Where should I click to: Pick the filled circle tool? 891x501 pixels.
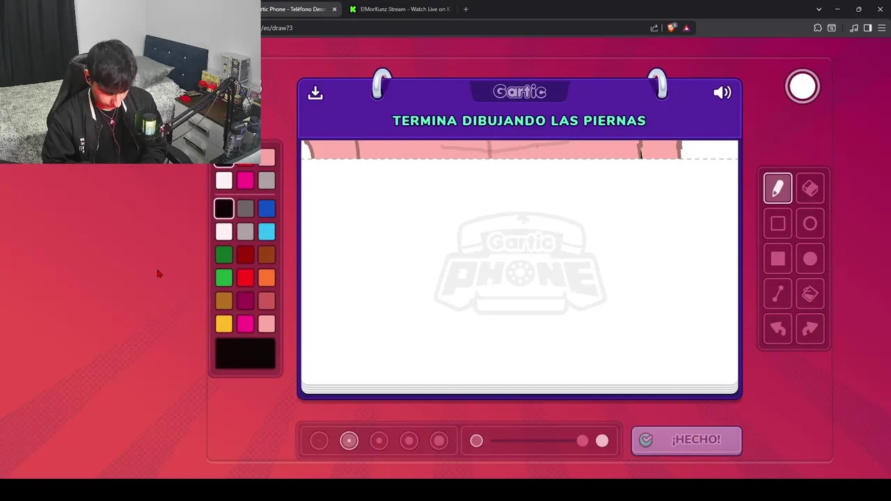810,259
